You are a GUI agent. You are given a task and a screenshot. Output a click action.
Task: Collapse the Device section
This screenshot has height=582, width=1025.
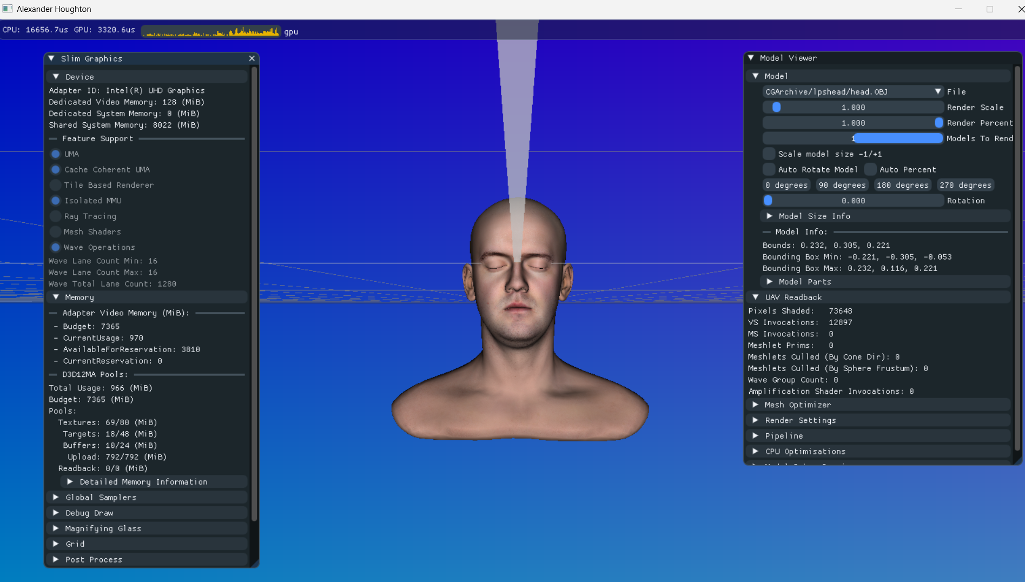(x=56, y=77)
